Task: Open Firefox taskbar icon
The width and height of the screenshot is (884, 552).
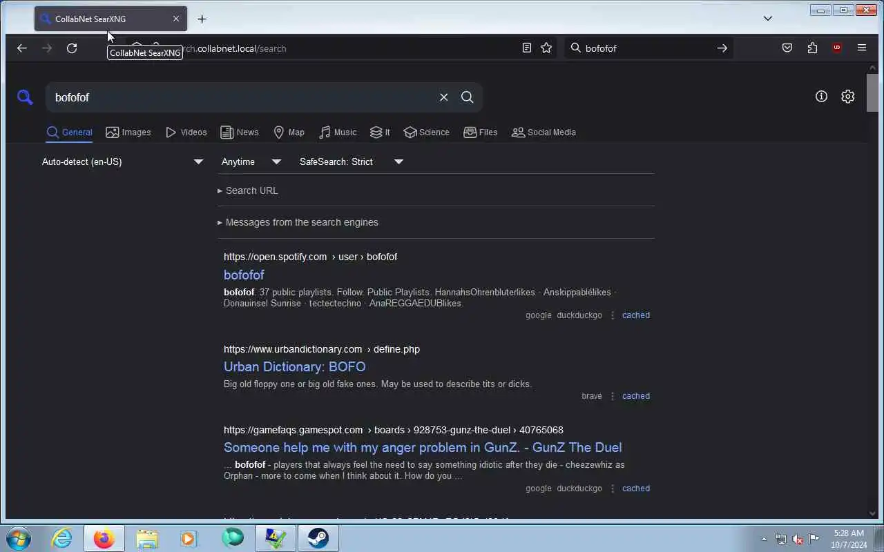Action: point(104,538)
